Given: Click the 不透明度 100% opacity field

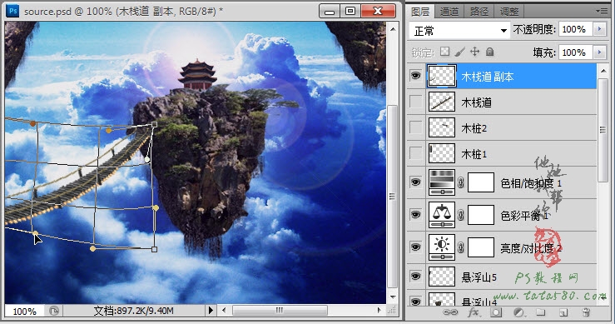Looking at the screenshot, I should tap(576, 29).
